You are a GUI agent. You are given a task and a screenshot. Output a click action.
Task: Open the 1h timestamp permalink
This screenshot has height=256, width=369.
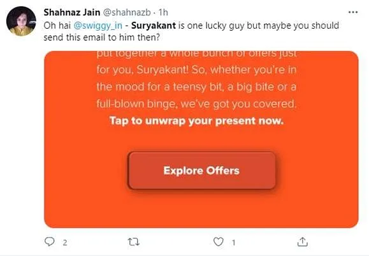tap(163, 13)
